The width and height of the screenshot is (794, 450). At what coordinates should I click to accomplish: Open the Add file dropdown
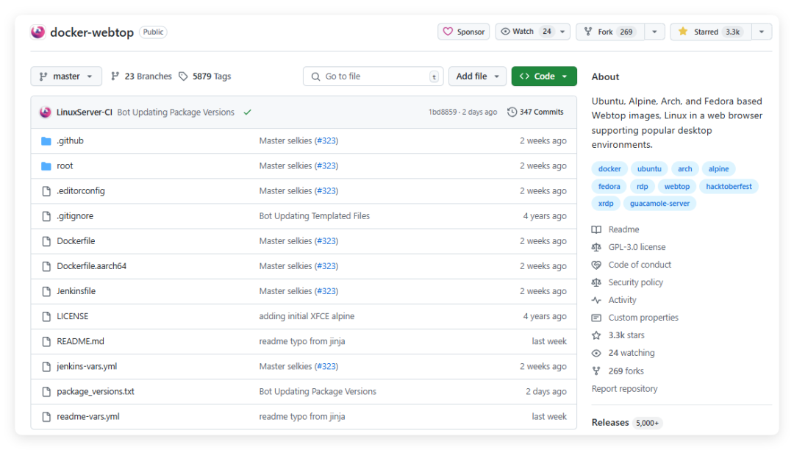click(x=477, y=76)
